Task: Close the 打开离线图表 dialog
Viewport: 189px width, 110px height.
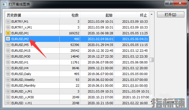Action: pyautogui.click(x=180, y=3)
